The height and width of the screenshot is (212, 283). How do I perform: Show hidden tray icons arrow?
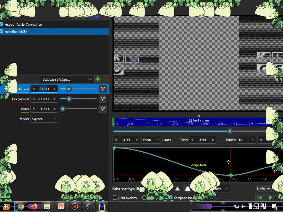tap(230, 206)
